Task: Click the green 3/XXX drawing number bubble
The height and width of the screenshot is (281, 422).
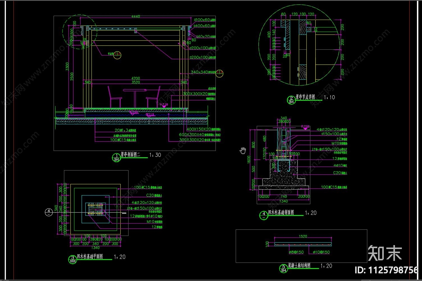Action: coord(73,259)
